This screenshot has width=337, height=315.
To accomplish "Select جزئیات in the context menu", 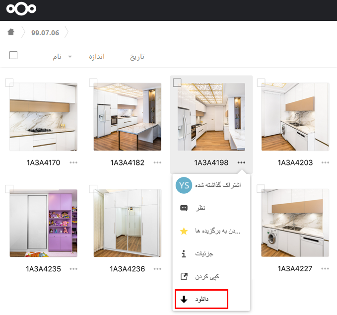I will point(204,254).
